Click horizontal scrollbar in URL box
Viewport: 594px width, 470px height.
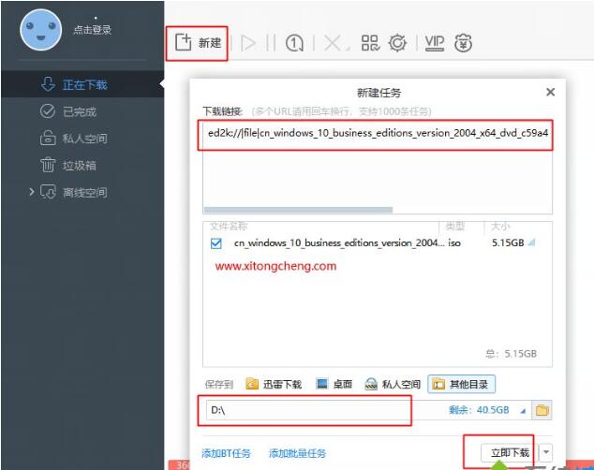tap(298, 210)
